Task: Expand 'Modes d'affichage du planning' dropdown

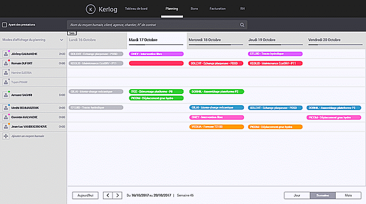Action: coord(61,40)
